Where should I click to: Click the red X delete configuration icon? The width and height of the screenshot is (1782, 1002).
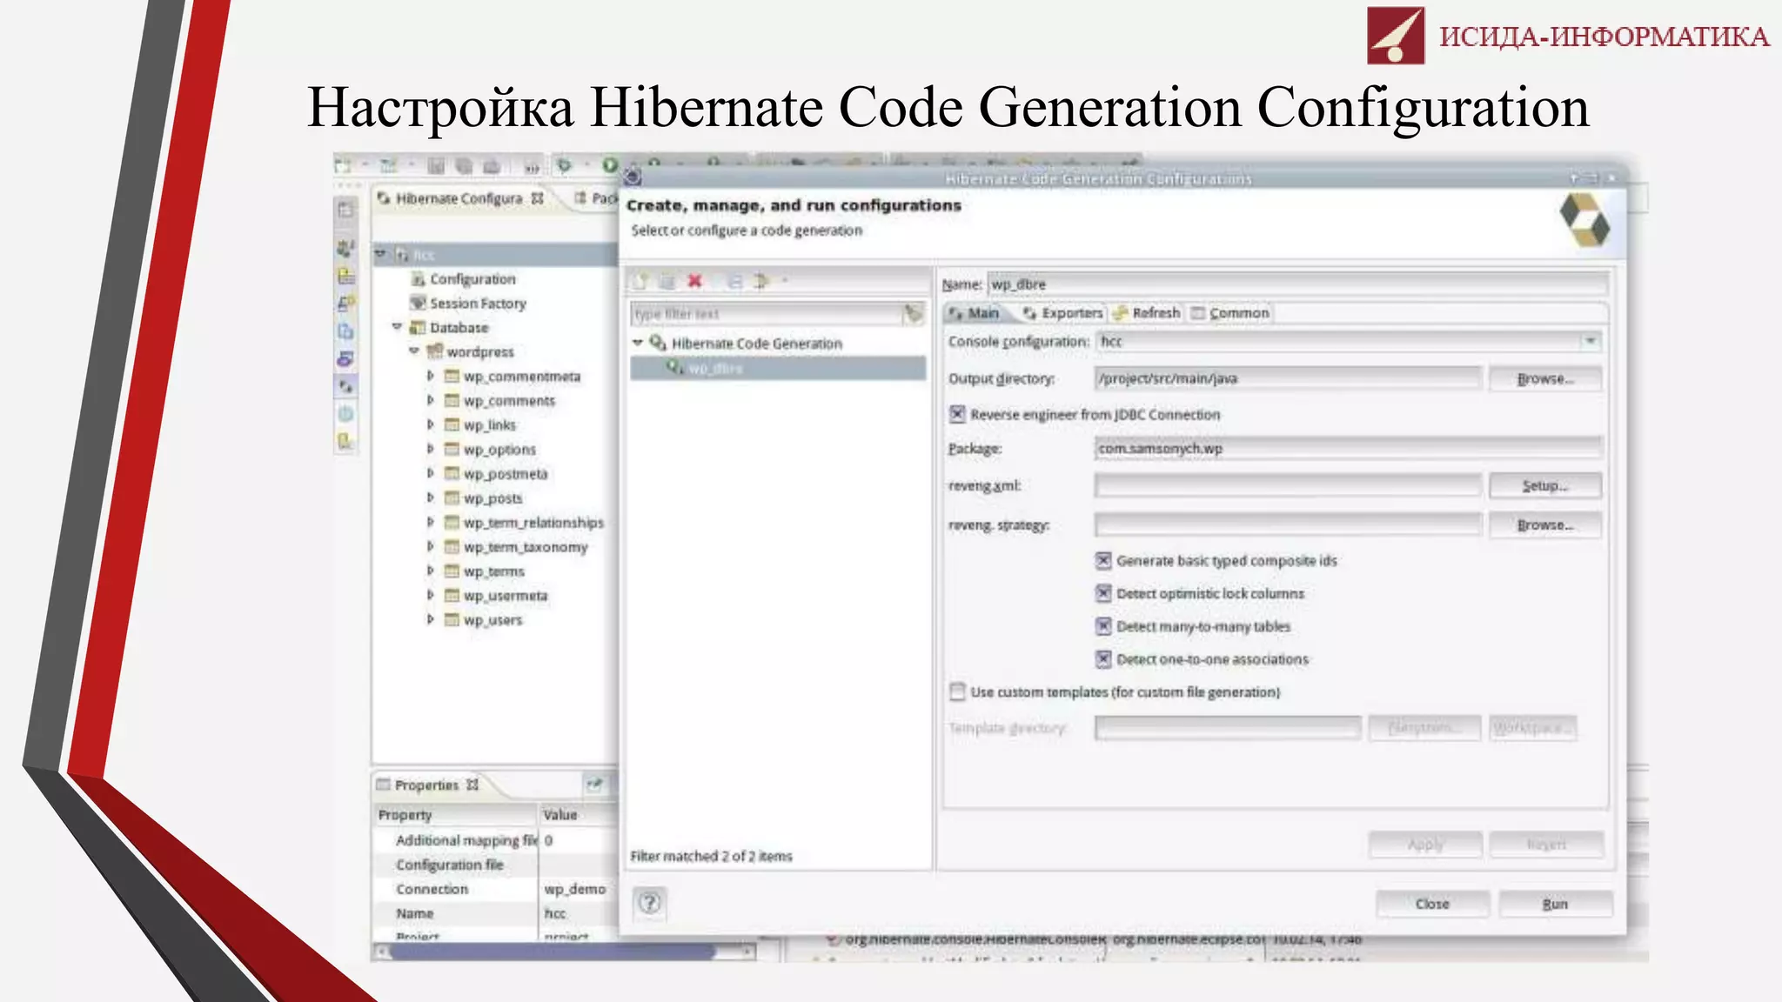pyautogui.click(x=694, y=281)
